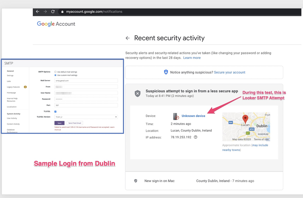Open the help icon next to IP address
Image resolution: width=303 pixels, height=198 pixels.
[196, 137]
